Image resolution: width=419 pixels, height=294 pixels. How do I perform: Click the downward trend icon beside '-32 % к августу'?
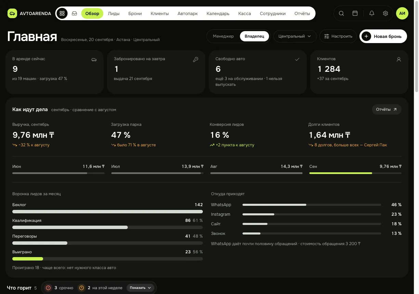click(x=15, y=145)
